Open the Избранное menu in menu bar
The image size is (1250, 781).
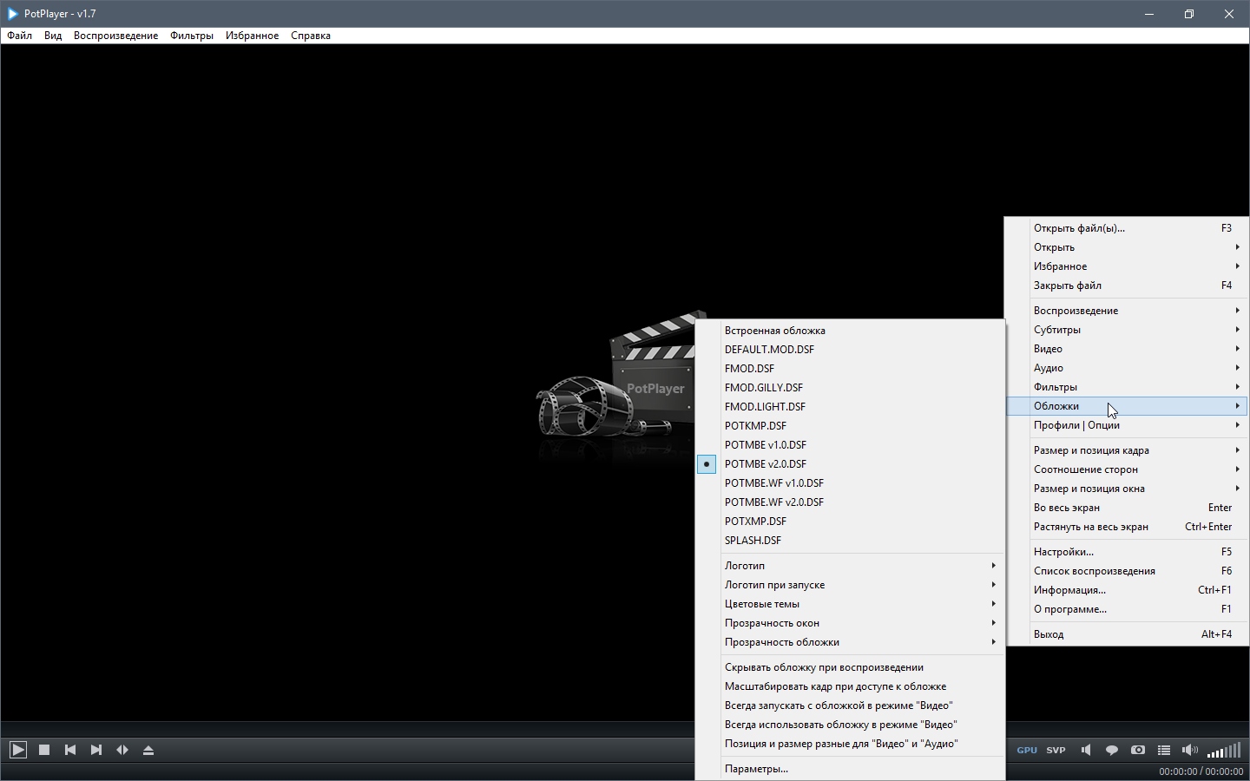pyautogui.click(x=252, y=36)
